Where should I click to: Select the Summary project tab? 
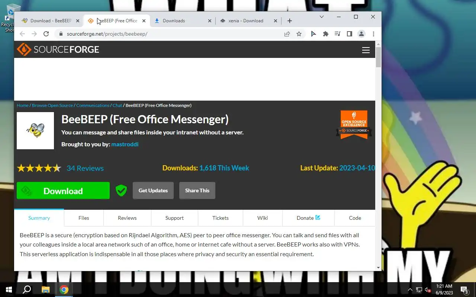pos(39,218)
